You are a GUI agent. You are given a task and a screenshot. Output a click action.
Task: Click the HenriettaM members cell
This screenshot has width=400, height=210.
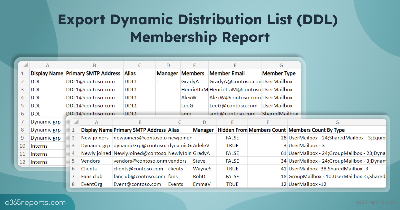[x=194, y=89]
